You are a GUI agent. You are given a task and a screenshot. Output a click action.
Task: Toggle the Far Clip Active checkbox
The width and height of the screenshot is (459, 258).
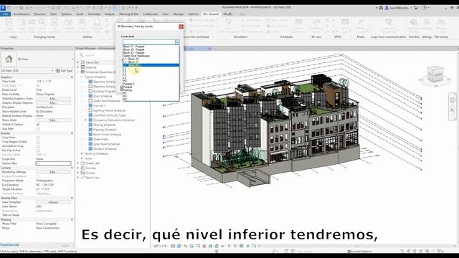click(38, 150)
